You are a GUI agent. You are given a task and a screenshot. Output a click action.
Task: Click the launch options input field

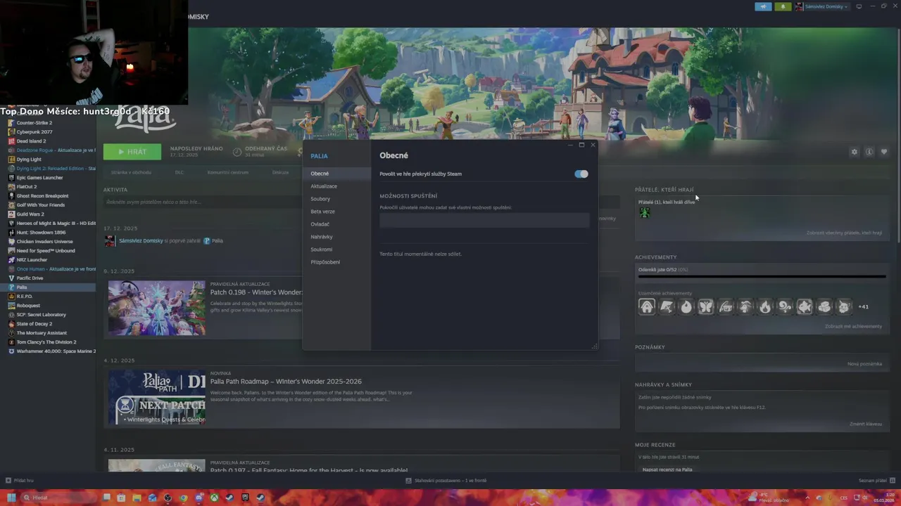point(484,220)
